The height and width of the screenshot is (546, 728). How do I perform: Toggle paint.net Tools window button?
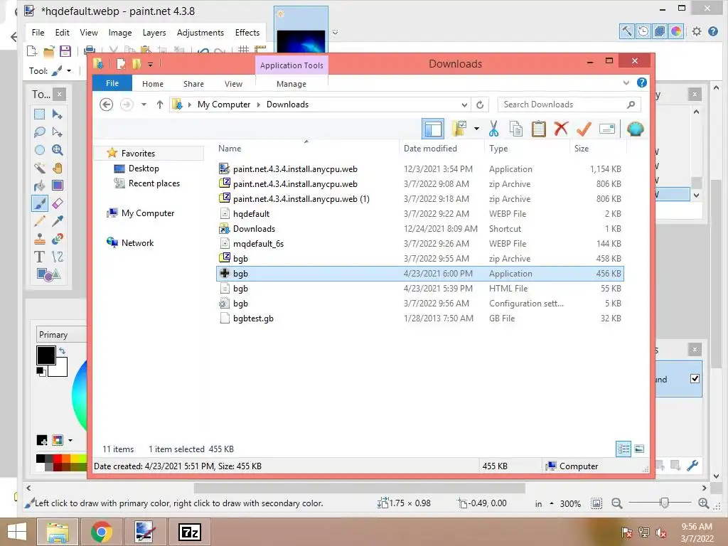point(627,31)
